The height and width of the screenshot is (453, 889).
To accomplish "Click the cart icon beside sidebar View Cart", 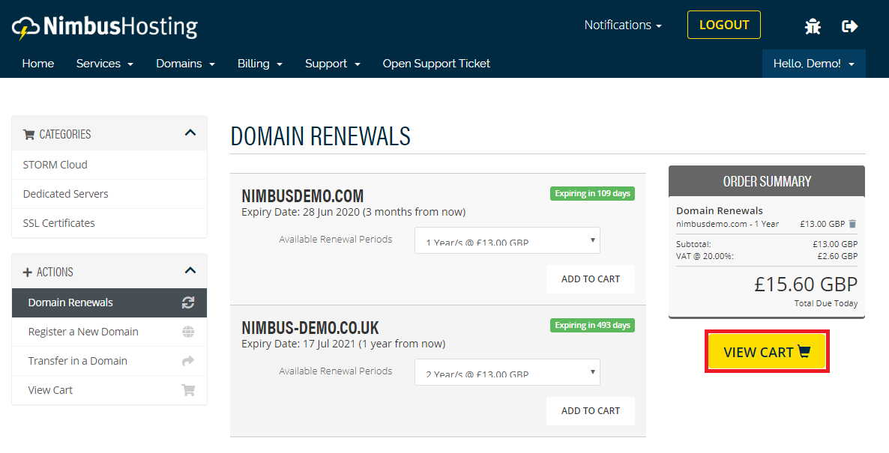I will pyautogui.click(x=188, y=390).
